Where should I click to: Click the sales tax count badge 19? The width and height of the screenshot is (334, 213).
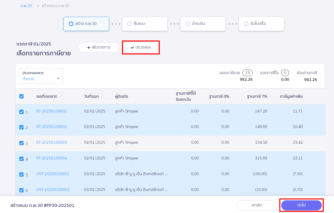pyautogui.click(x=247, y=73)
